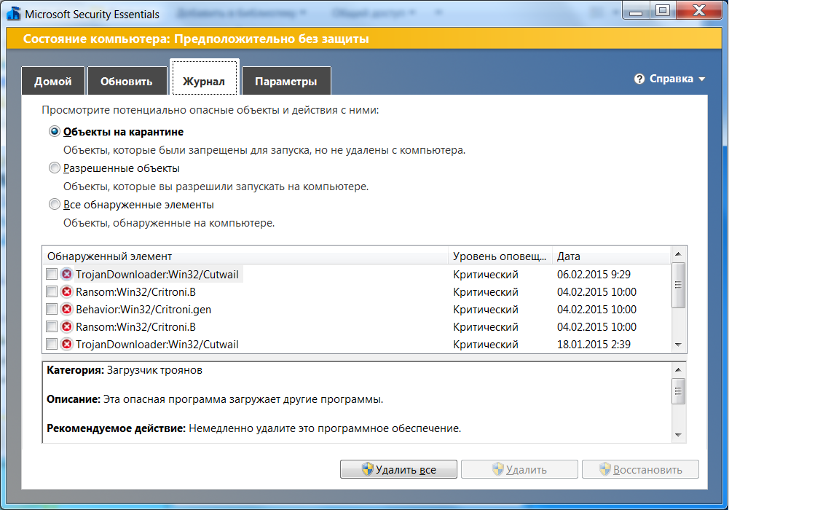This screenshot has height=510, width=839.
Task: Click the up arrow of the threat list scrollbar
Action: point(678,254)
